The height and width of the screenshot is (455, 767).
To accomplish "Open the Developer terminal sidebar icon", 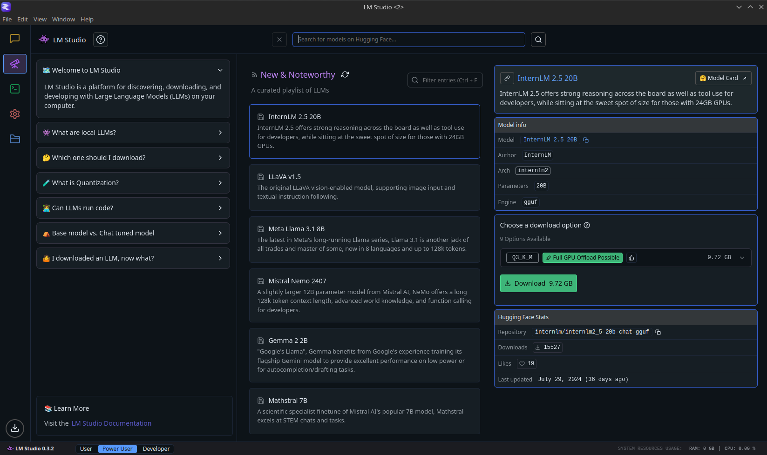I will tap(15, 89).
